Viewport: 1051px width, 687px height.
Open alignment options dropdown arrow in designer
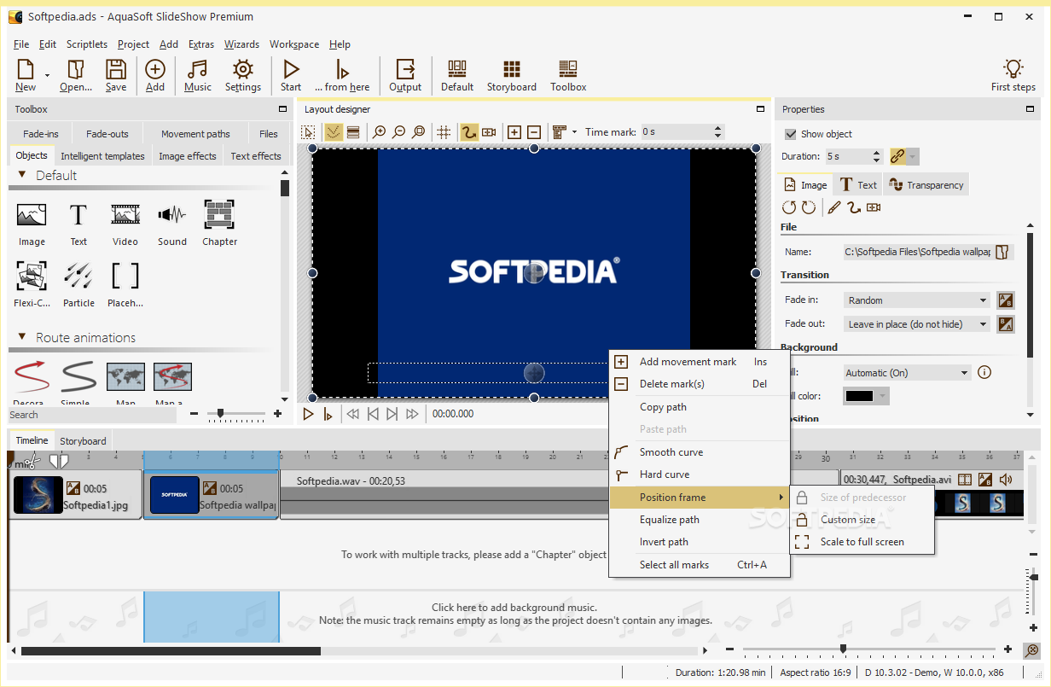click(x=574, y=132)
